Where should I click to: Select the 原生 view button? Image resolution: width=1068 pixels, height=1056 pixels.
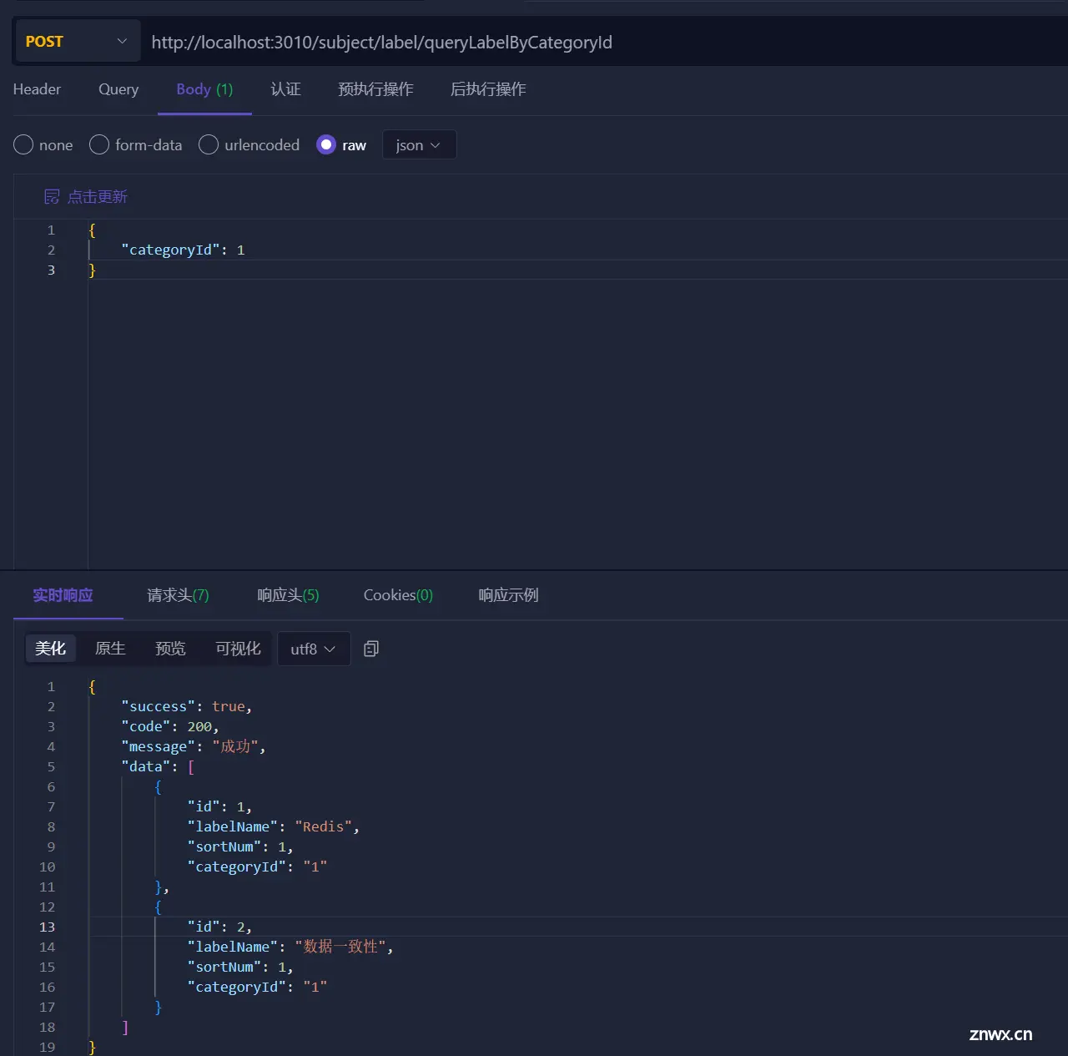pos(110,649)
